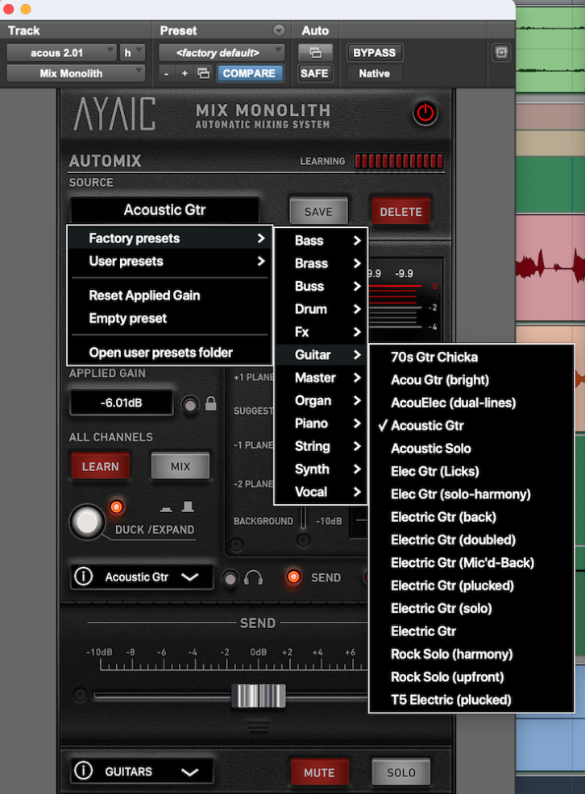Click the applied gain lock icon
The height and width of the screenshot is (794, 585).
click(210, 403)
